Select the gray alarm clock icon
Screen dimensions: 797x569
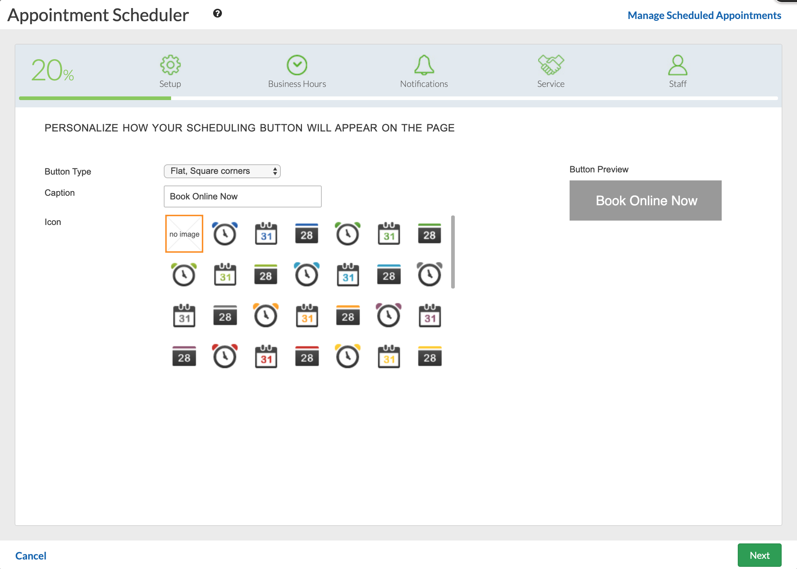tap(430, 275)
